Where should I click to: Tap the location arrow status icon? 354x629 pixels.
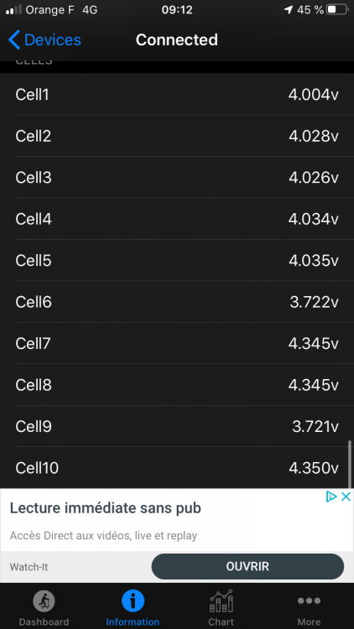pyautogui.click(x=289, y=10)
